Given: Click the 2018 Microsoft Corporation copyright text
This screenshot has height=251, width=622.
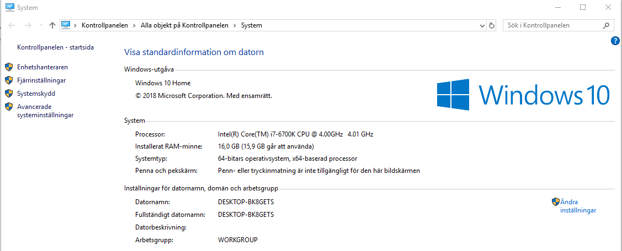Looking at the screenshot, I should (x=204, y=96).
